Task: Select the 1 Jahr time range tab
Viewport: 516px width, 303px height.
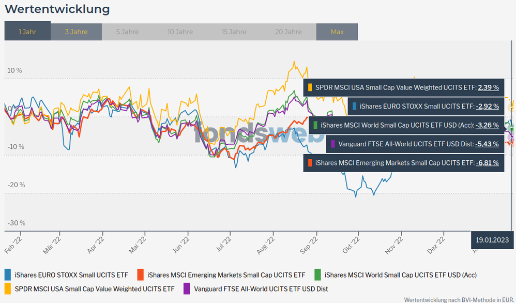Action: click(27, 32)
